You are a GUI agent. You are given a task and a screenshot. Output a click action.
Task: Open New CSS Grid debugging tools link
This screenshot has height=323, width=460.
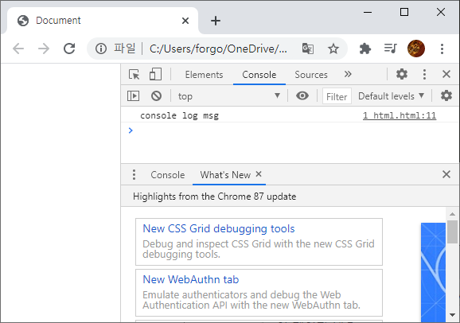[x=219, y=229]
